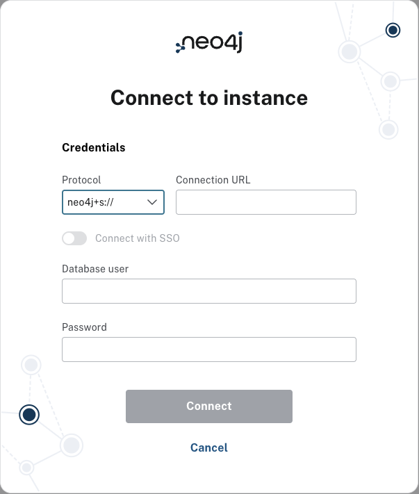Click the Cancel link
Viewport: 419px width, 494px height.
tap(208, 447)
